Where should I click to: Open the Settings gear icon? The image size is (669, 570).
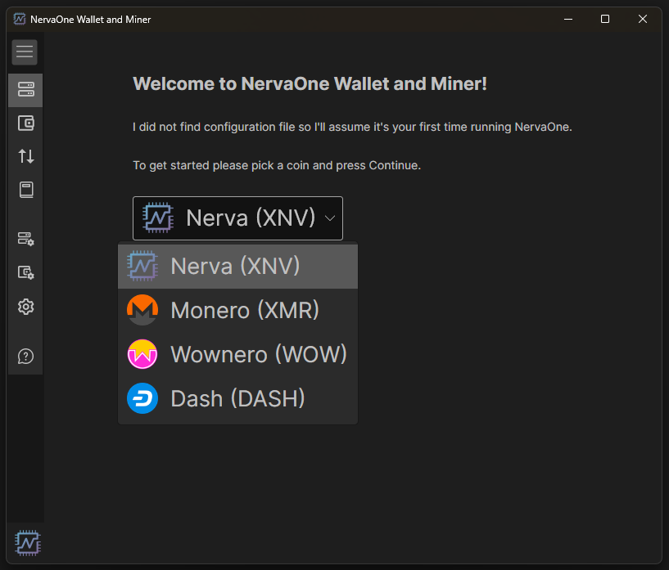point(25,307)
